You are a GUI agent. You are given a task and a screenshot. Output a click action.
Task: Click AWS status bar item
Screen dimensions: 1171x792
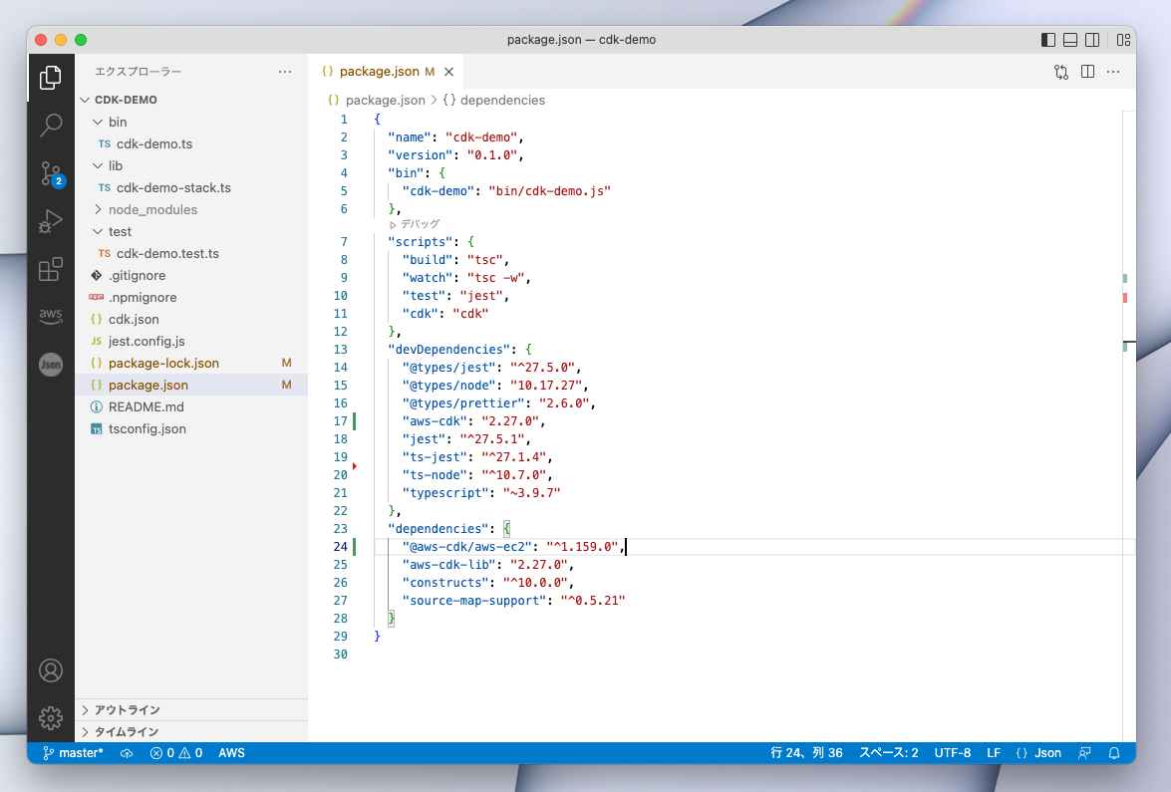pyautogui.click(x=231, y=753)
